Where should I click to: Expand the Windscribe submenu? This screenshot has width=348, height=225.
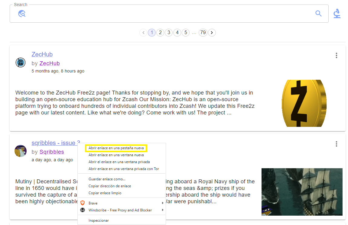click(x=163, y=210)
